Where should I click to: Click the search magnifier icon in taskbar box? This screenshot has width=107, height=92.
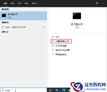[x=3, y=90]
